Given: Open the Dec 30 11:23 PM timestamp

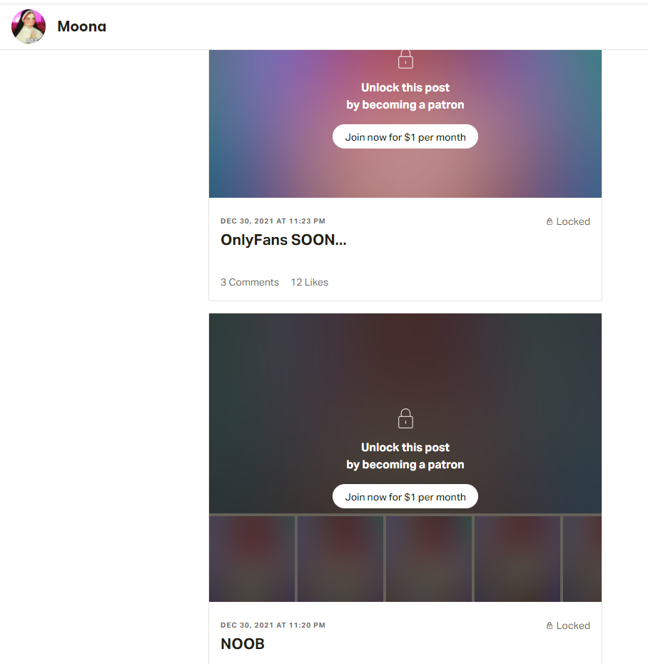Looking at the screenshot, I should coord(273,221).
